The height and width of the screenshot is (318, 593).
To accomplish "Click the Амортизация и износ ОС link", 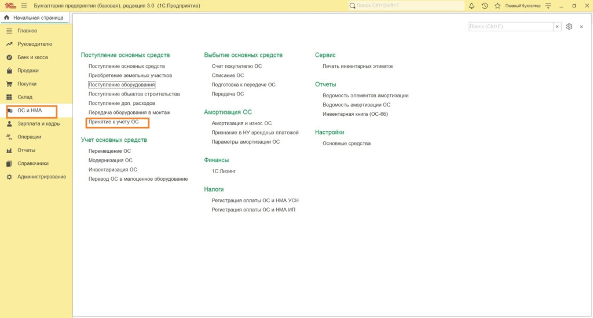I will [x=241, y=123].
